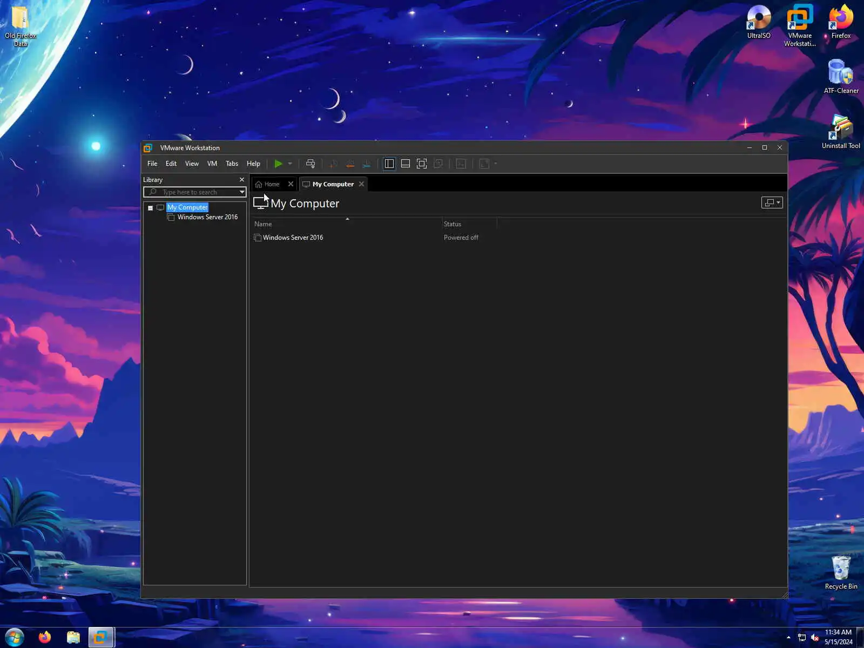Open the Edit menu
Screen dimensions: 864x648
[x=171, y=164]
